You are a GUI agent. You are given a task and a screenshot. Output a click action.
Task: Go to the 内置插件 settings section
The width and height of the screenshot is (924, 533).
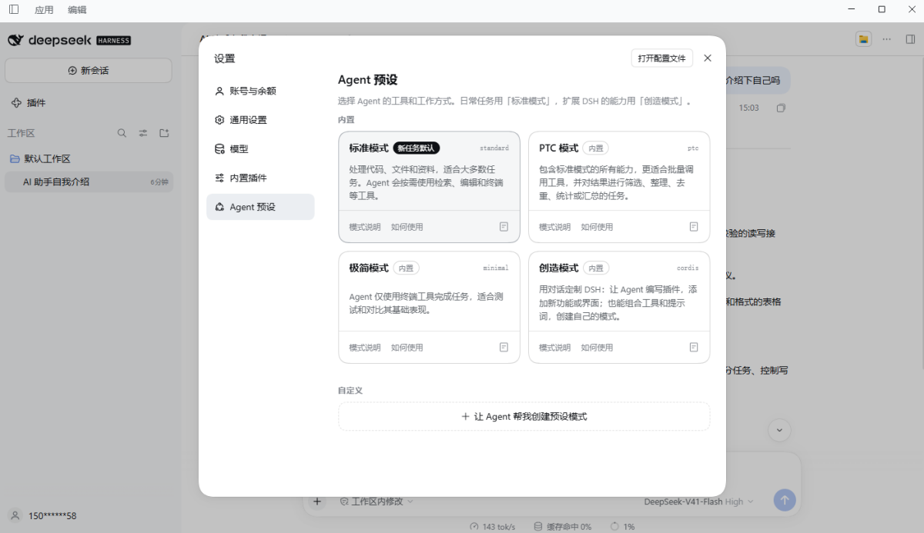tap(260, 178)
